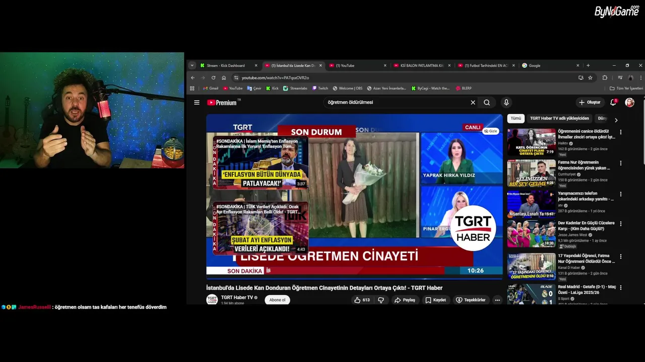Open the YouTube guide hamburger menu
The width and height of the screenshot is (645, 362).
[197, 102]
